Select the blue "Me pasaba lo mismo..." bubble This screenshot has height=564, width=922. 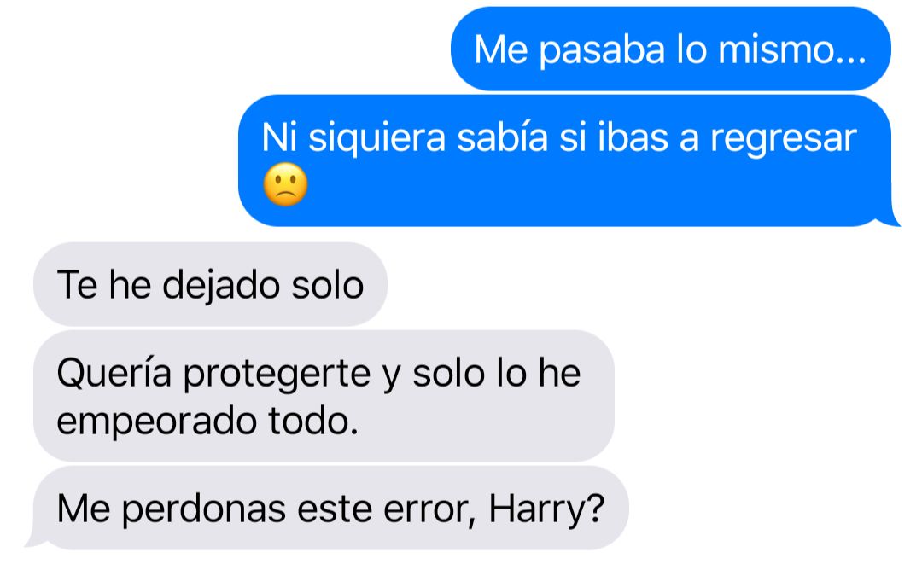[671, 49]
